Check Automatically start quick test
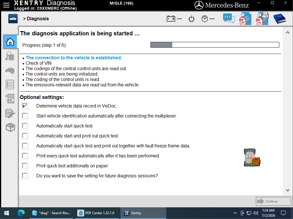Viewport: 293px width, 219px height. (25, 126)
